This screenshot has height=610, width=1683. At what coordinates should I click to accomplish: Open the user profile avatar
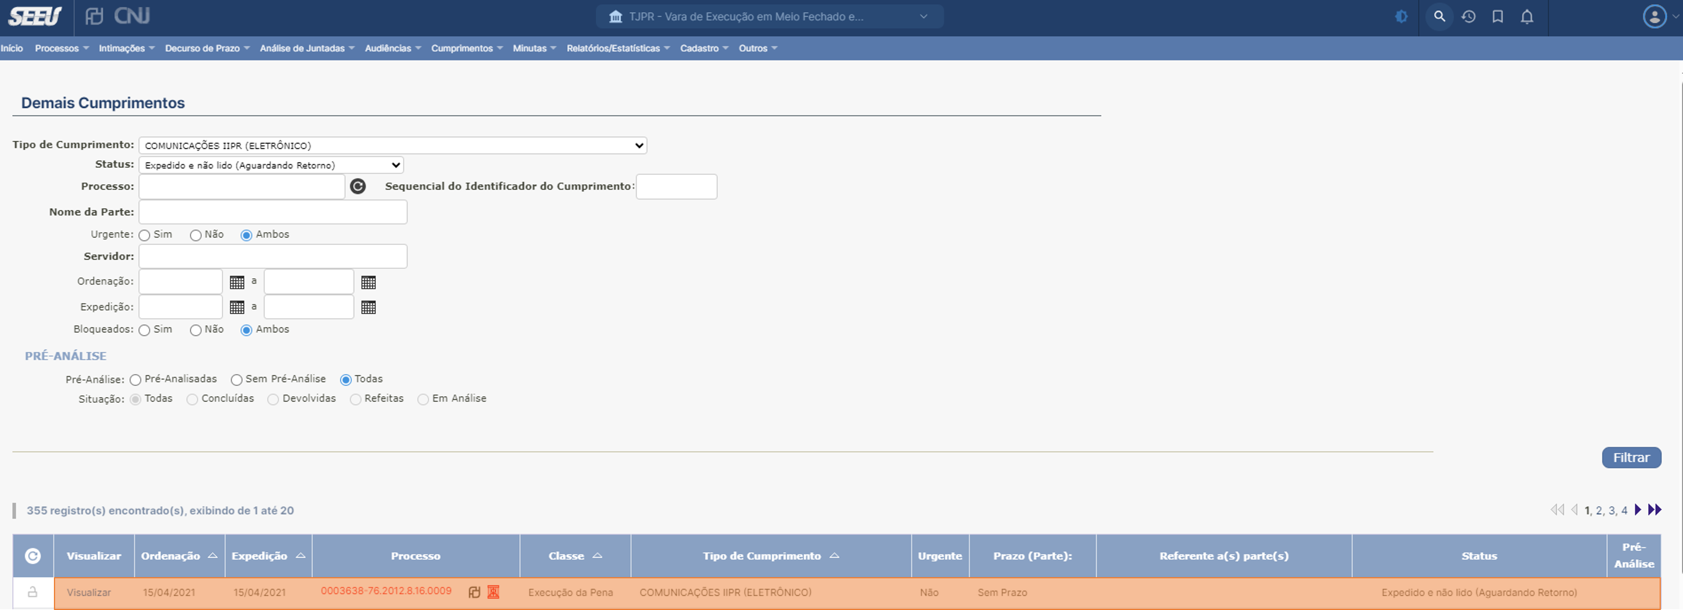point(1655,17)
